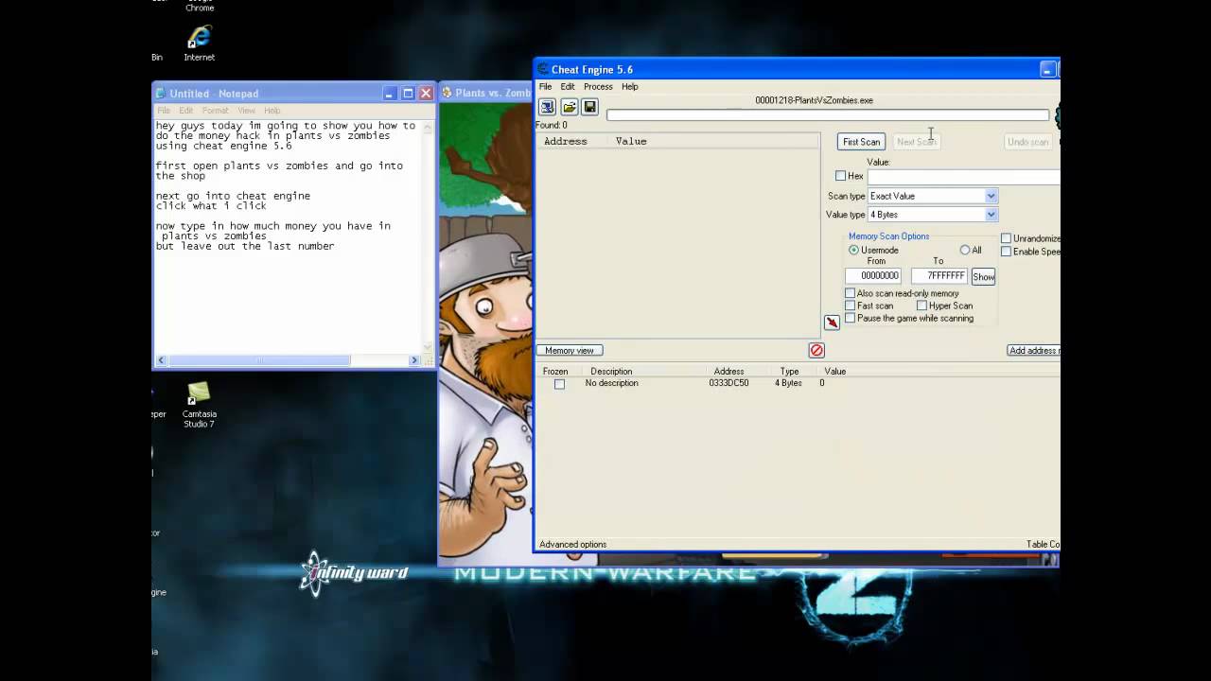Open the File menu in Cheat Engine
Screen dimensions: 1211x681
tap(545, 86)
